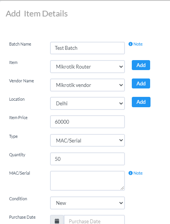The width and height of the screenshot is (170, 224).
Task: Open the Note link beside MAC/Serial
Action: [x=138, y=173]
